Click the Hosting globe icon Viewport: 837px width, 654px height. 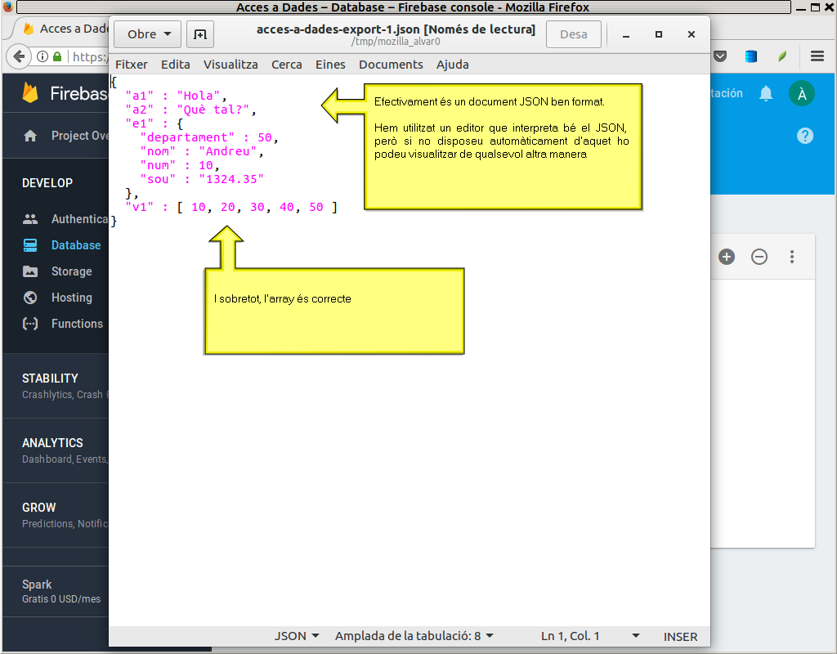(30, 298)
